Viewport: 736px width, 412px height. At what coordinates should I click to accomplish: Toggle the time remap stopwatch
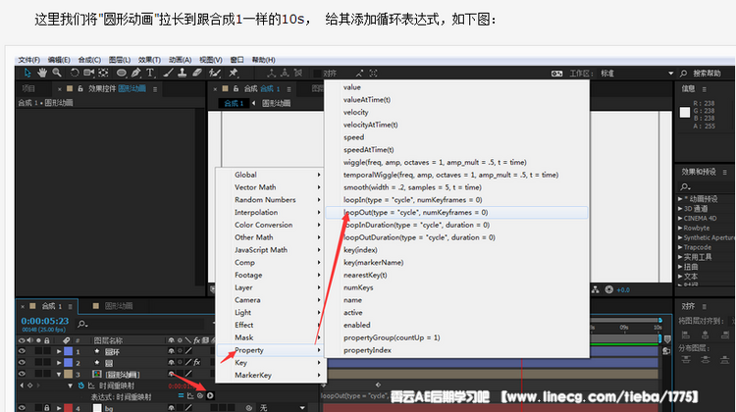[x=81, y=386]
